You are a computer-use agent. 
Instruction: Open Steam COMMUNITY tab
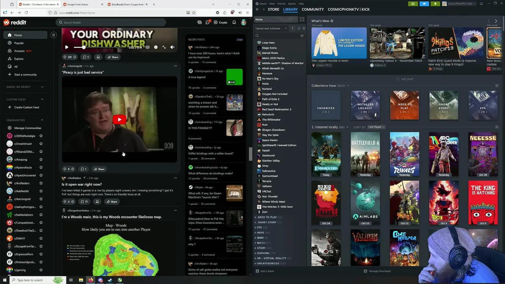(x=313, y=9)
